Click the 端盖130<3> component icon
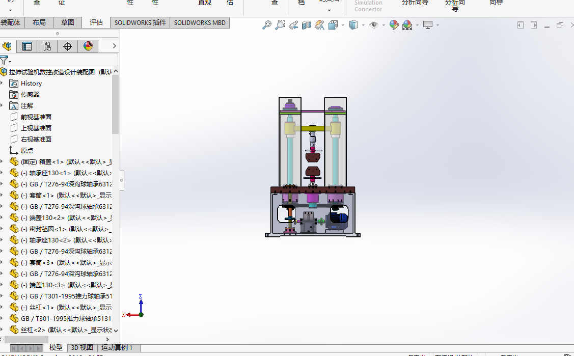 pos(14,285)
